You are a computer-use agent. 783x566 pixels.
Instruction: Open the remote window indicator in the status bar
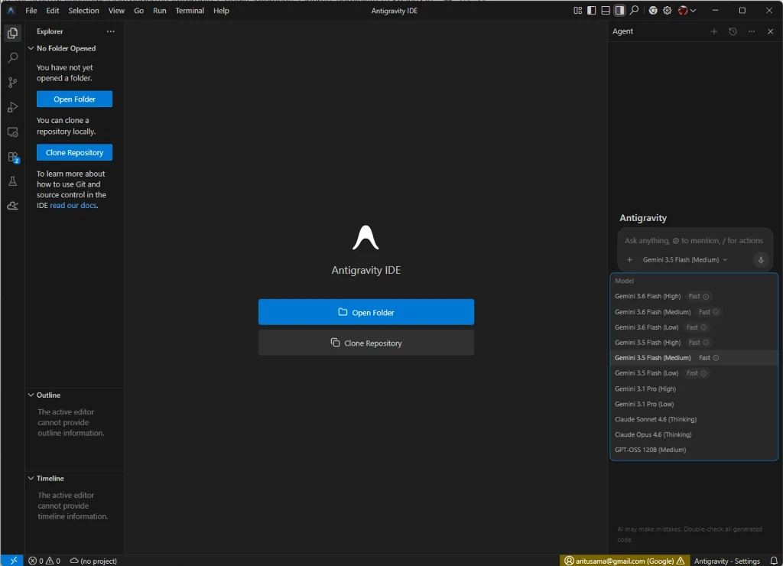coord(12,561)
